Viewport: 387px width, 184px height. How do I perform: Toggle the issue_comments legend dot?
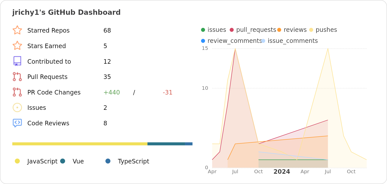point(263,41)
